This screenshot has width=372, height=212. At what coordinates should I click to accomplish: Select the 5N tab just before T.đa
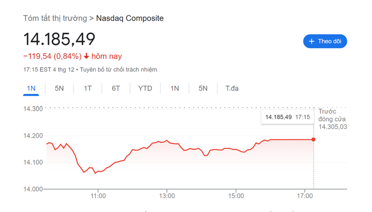(203, 88)
